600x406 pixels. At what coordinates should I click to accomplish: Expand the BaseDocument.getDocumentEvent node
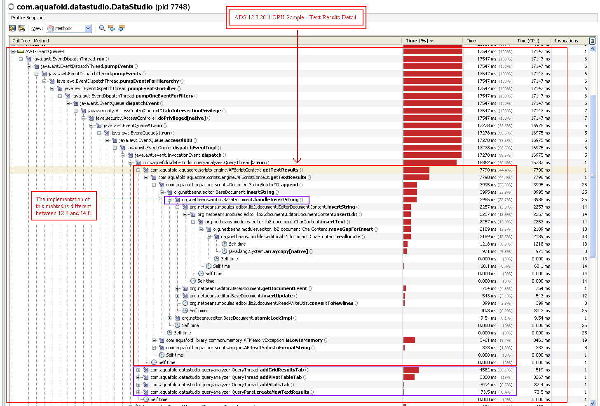coord(177,288)
